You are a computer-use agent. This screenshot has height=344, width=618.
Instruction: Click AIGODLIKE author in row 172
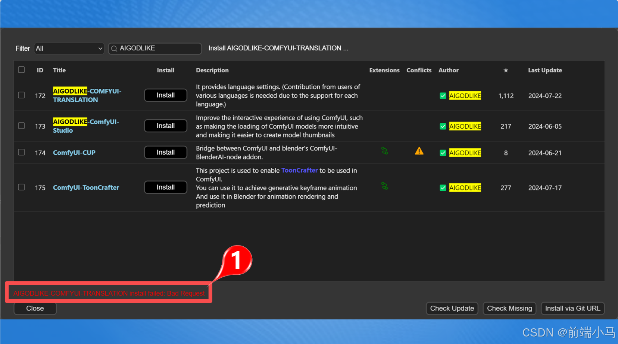tap(465, 96)
